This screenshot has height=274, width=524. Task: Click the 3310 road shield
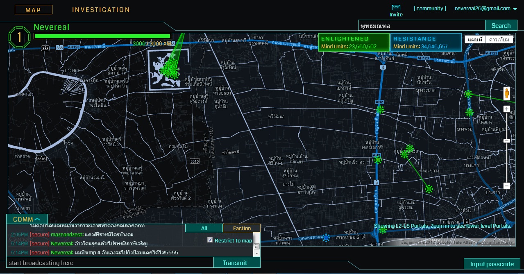pos(195,161)
